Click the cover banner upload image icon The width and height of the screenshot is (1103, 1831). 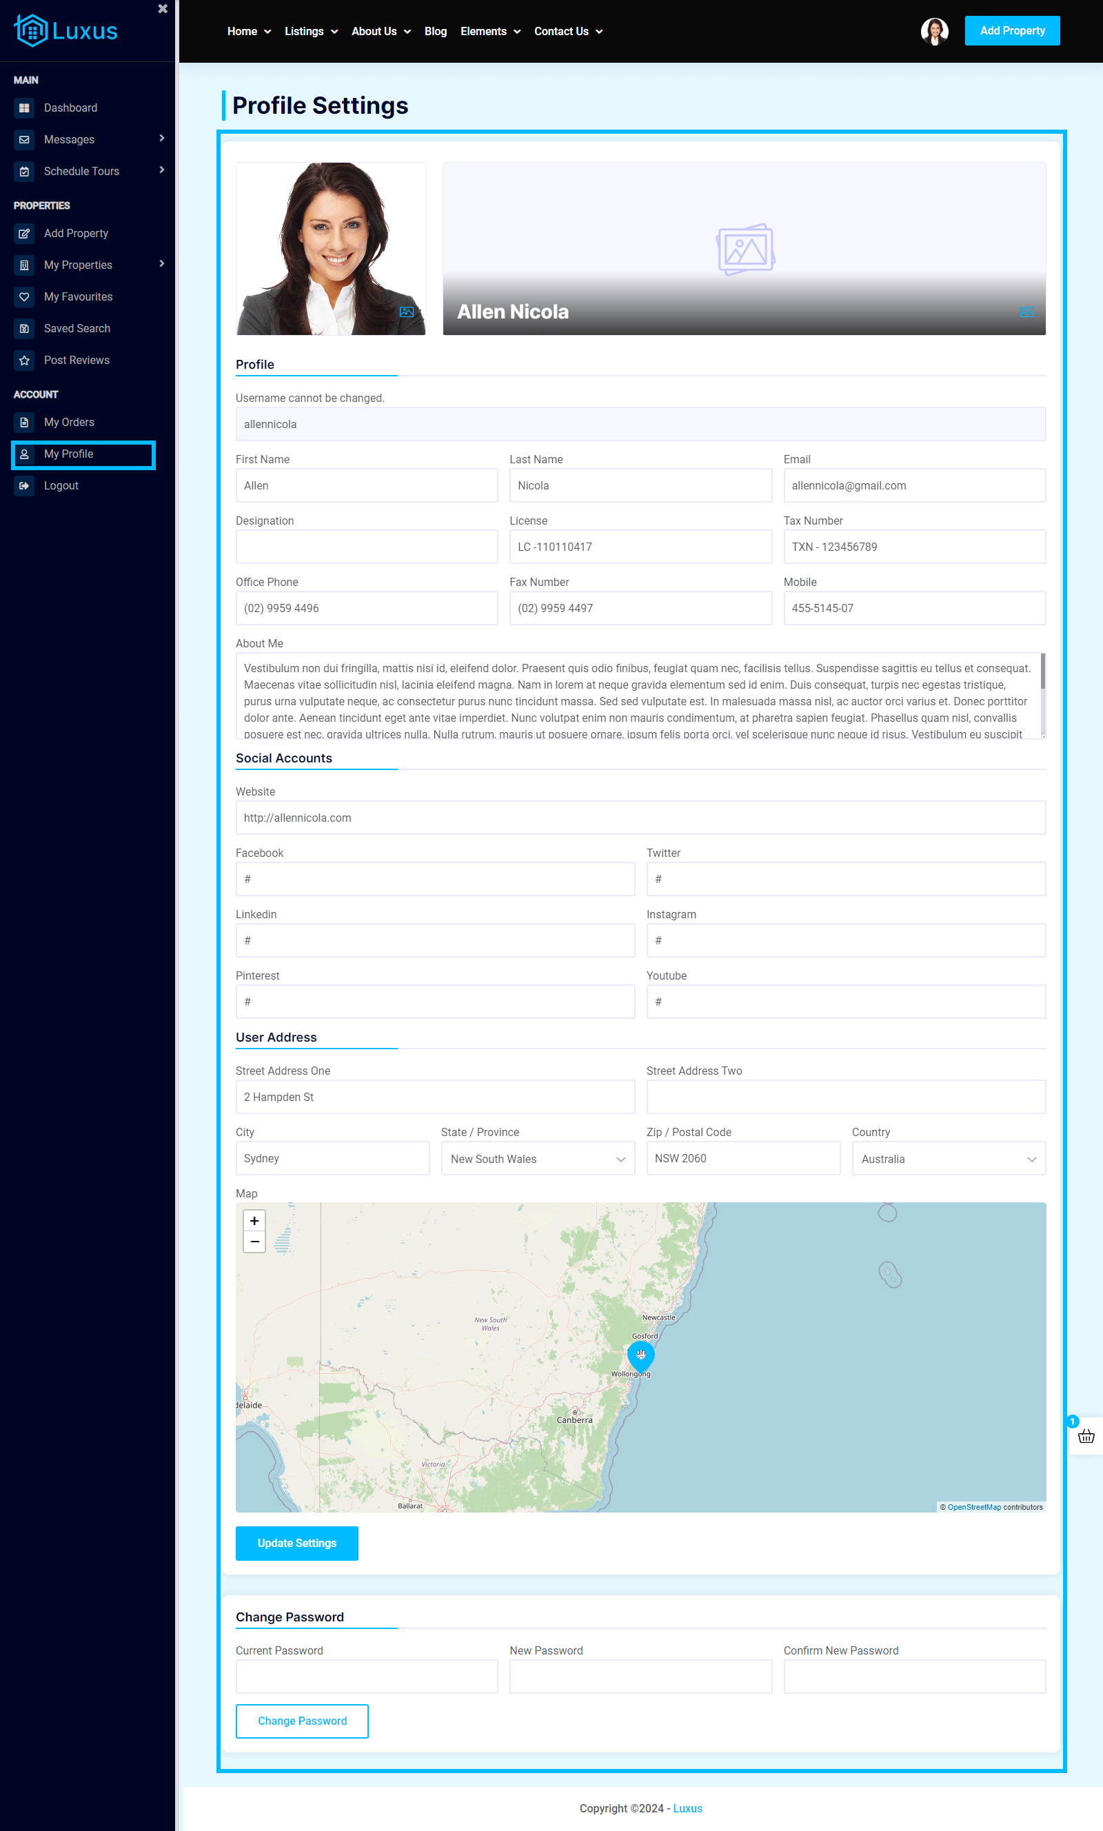(1026, 313)
